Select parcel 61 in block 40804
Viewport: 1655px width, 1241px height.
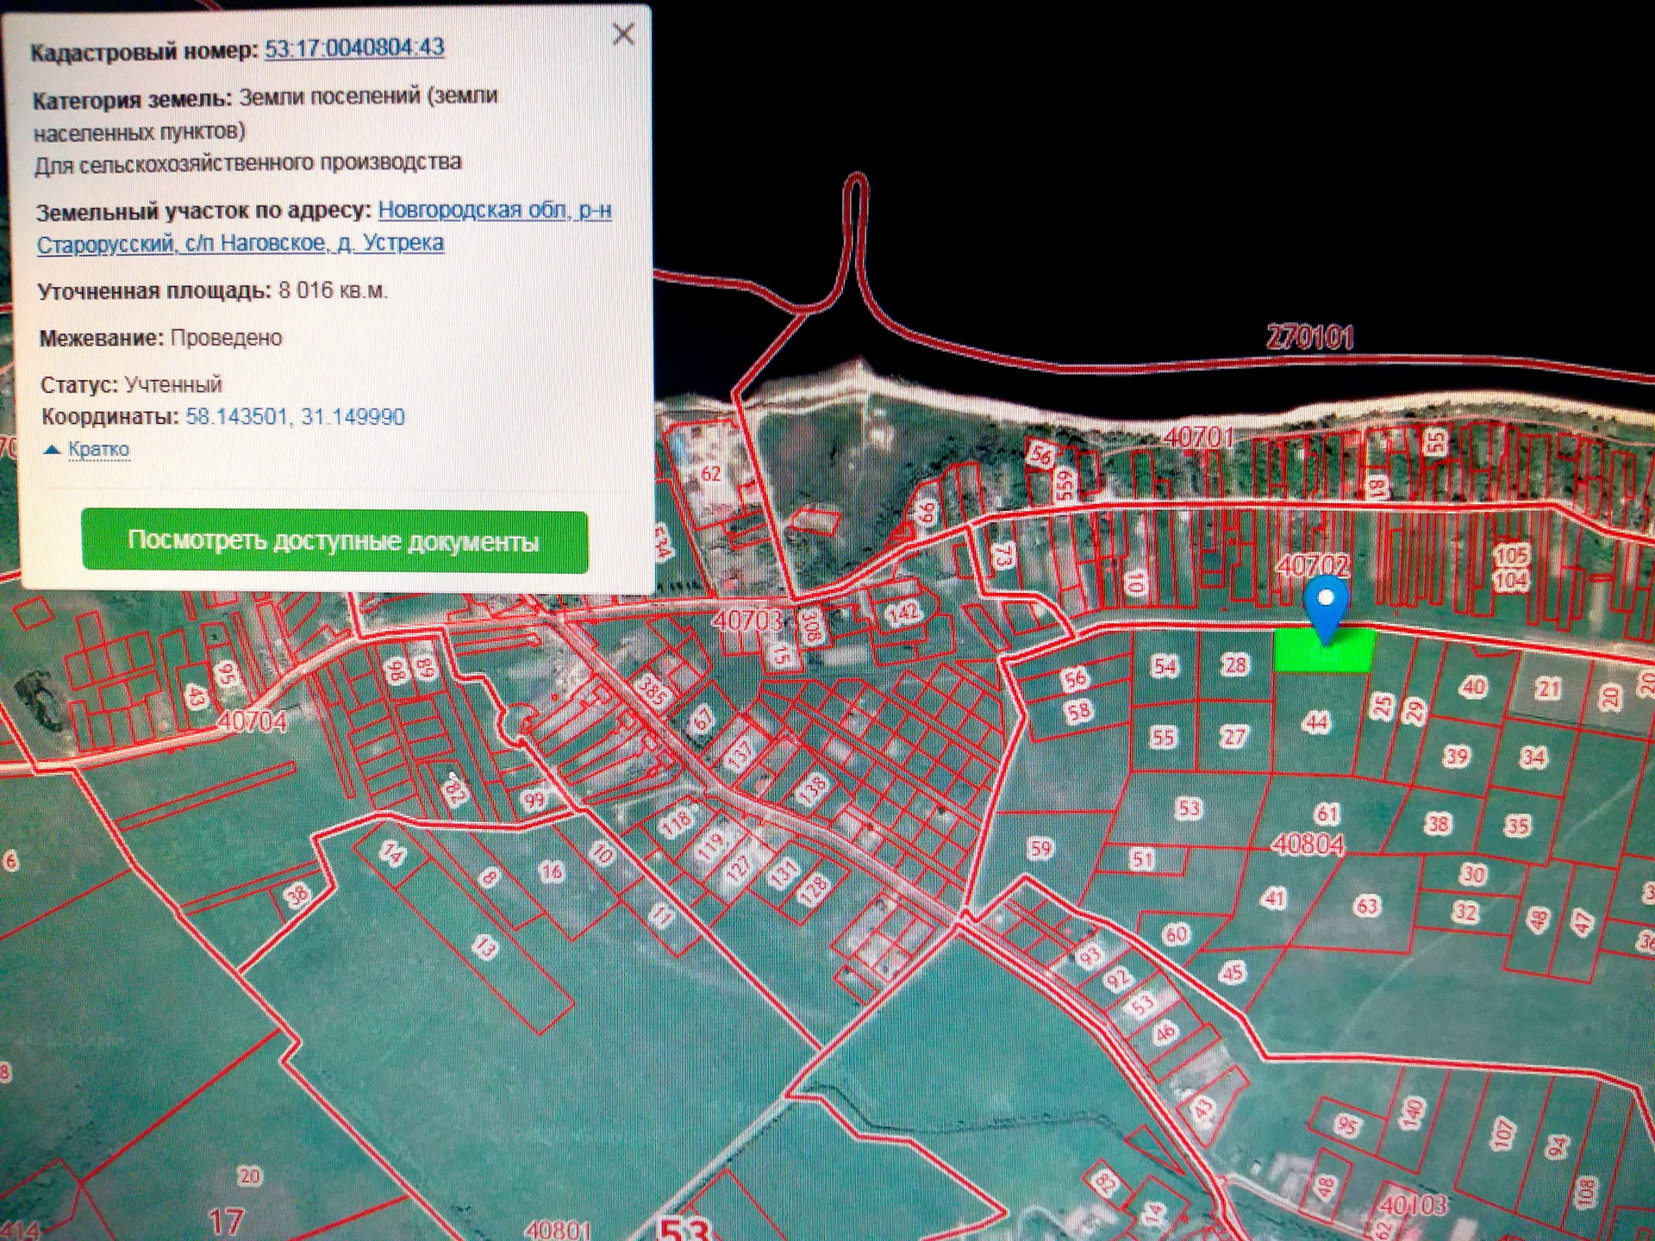pyautogui.click(x=1327, y=813)
